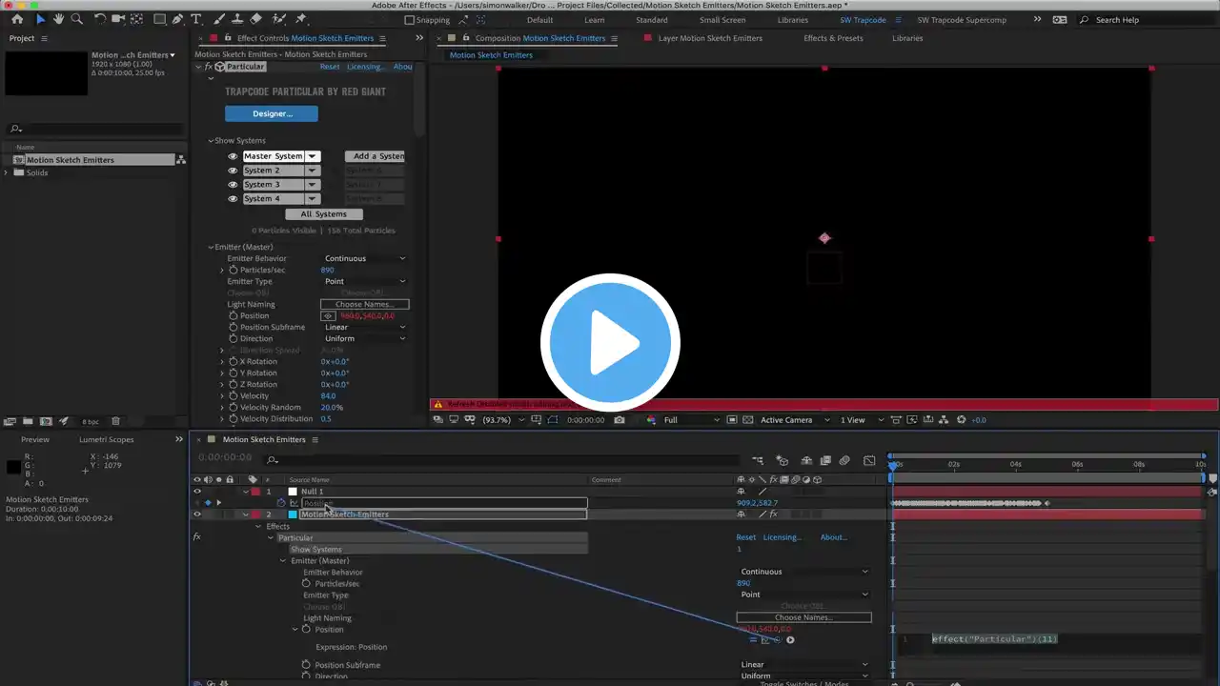Take a snapshot with the camera icon
Viewport: 1220px width, 686px height.
point(620,420)
